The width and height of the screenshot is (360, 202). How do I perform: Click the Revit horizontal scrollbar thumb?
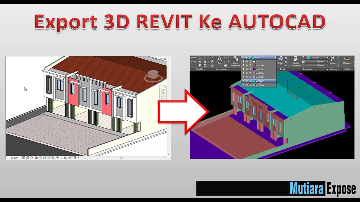(x=121, y=157)
